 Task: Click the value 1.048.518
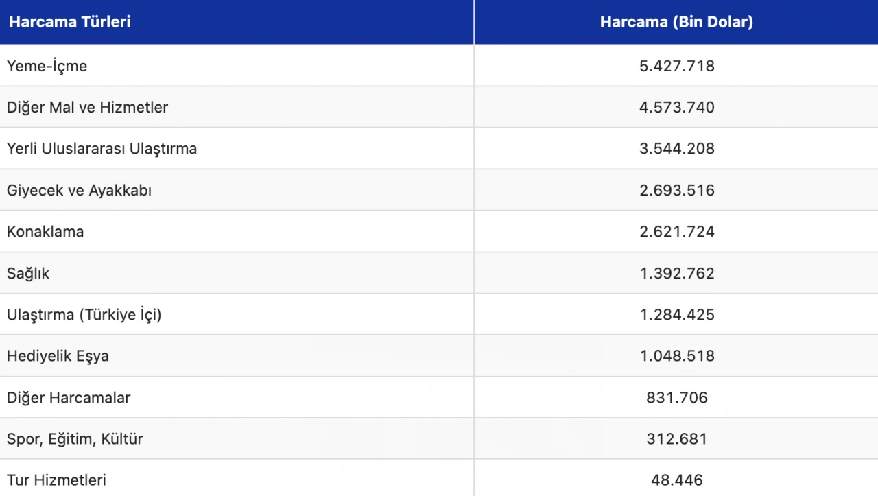coord(677,356)
